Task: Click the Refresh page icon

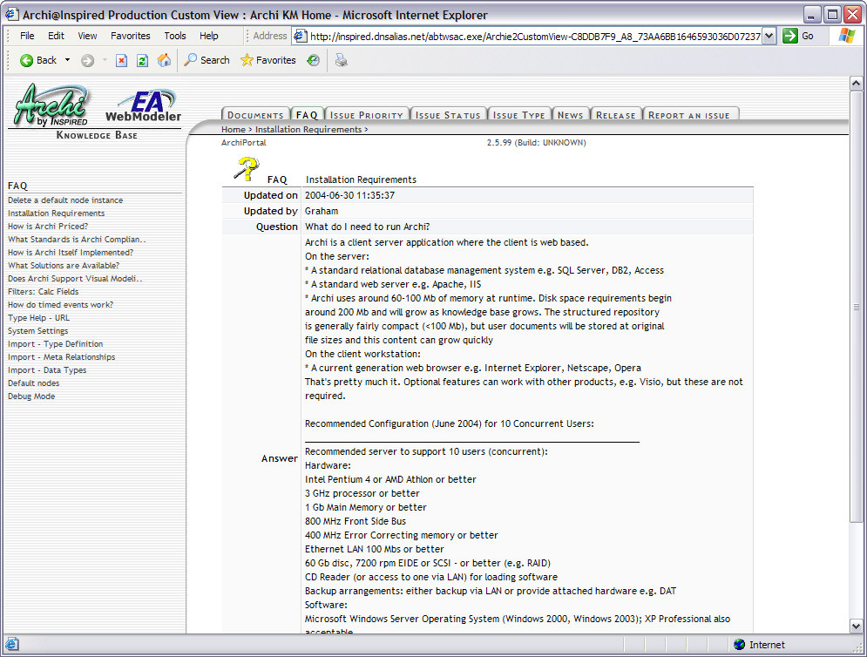Action: click(x=142, y=60)
